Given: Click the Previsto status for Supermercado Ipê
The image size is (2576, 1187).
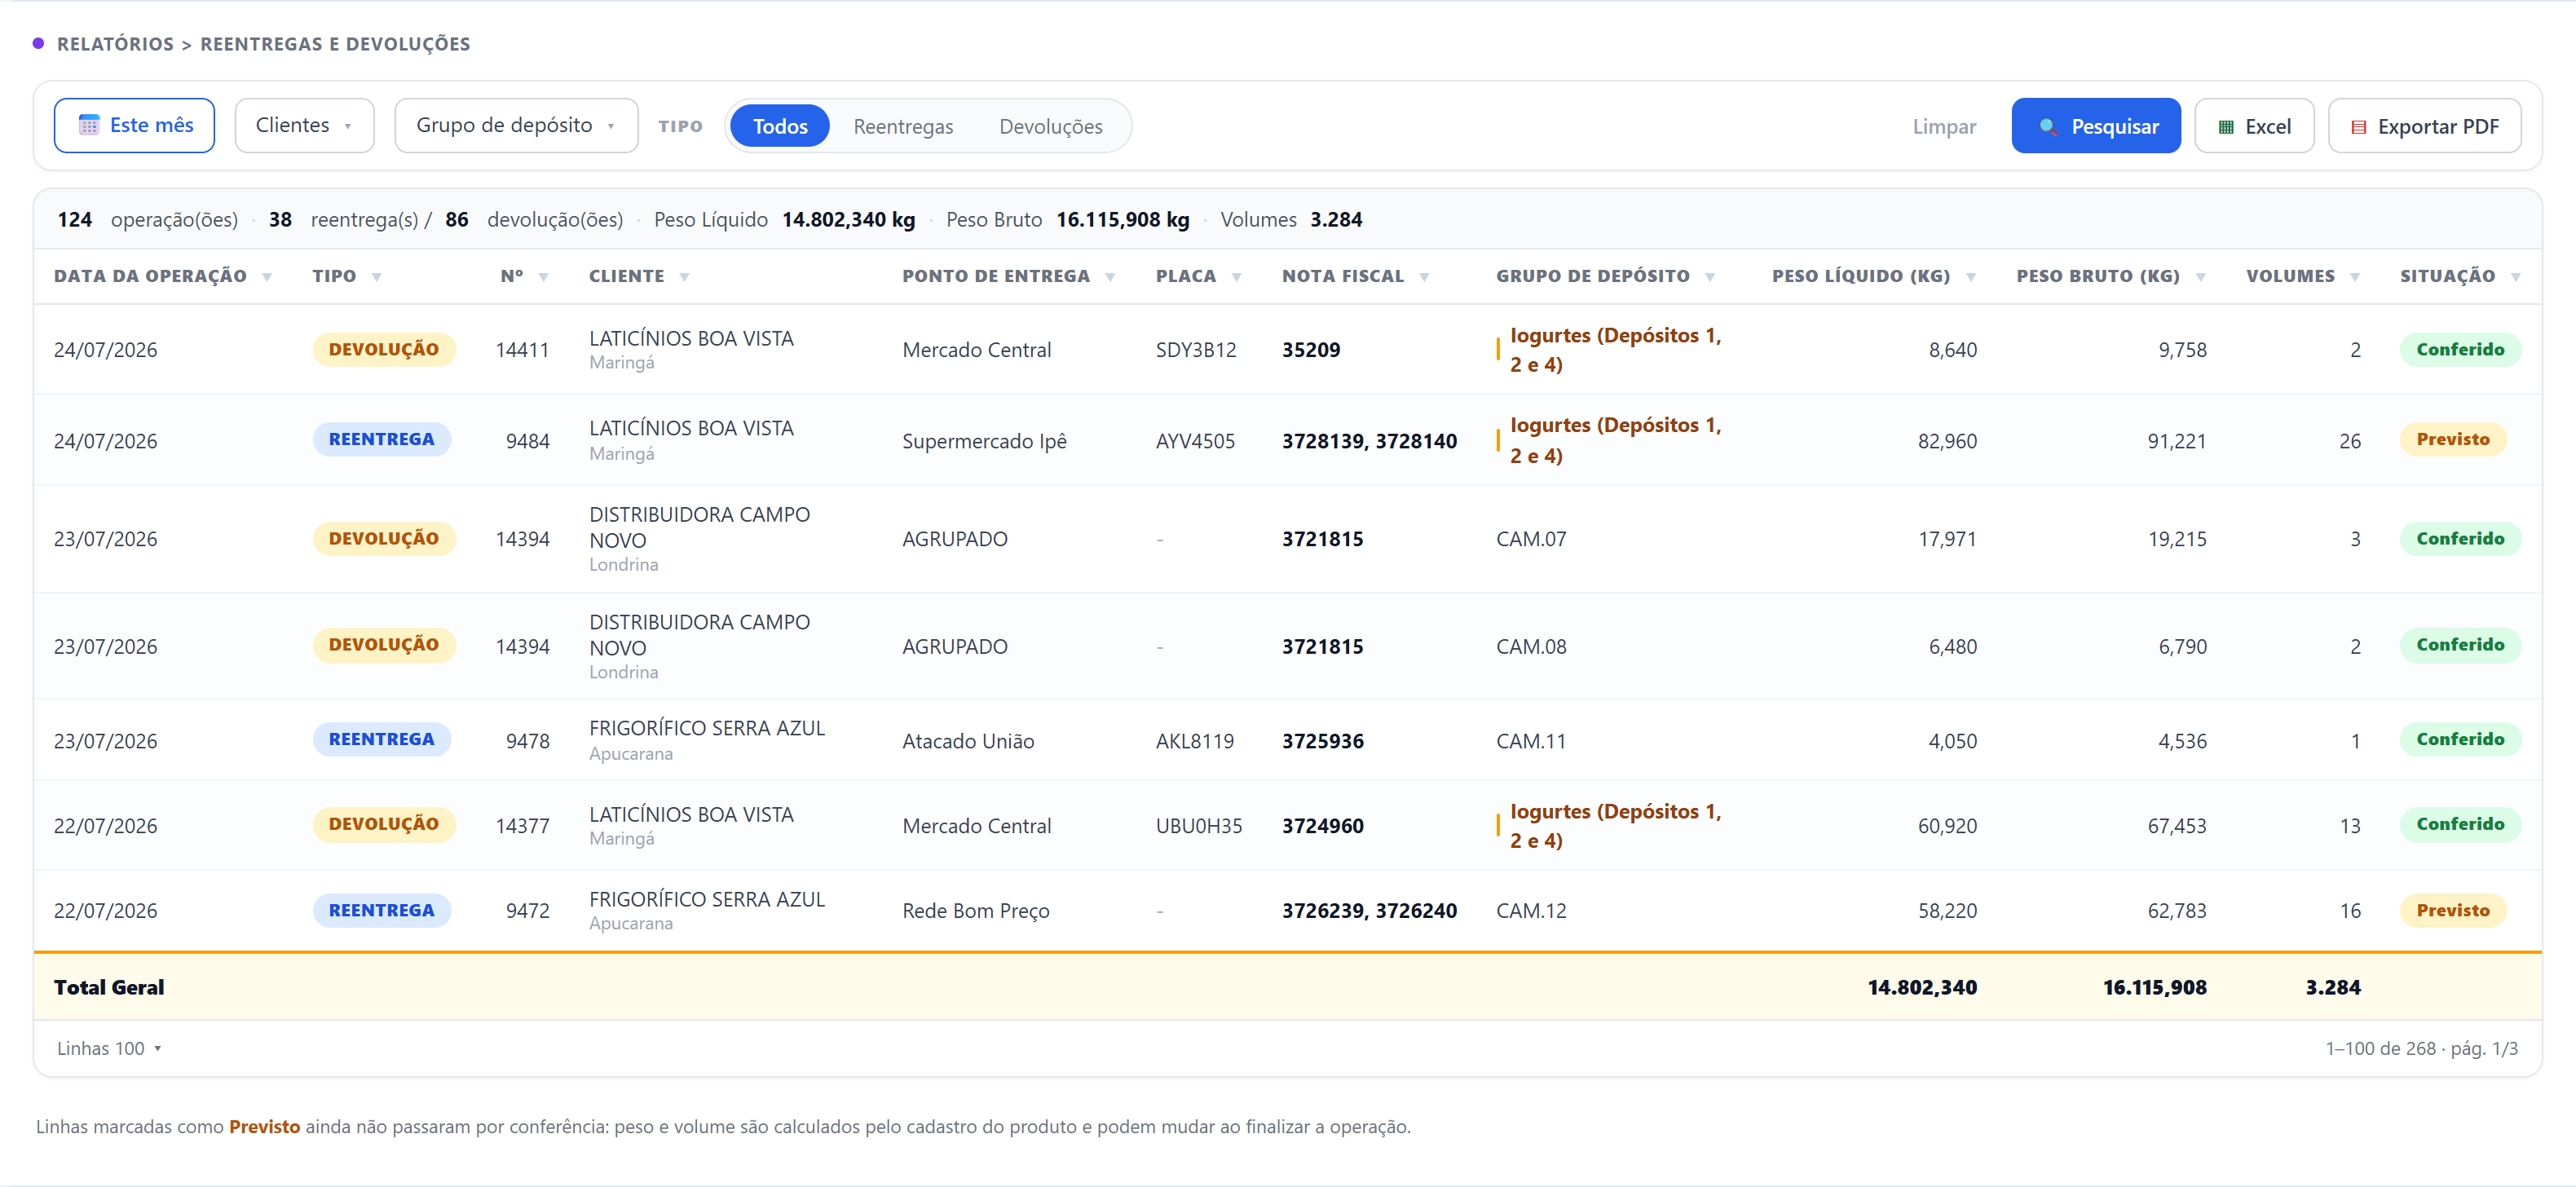Looking at the screenshot, I should (2453, 439).
